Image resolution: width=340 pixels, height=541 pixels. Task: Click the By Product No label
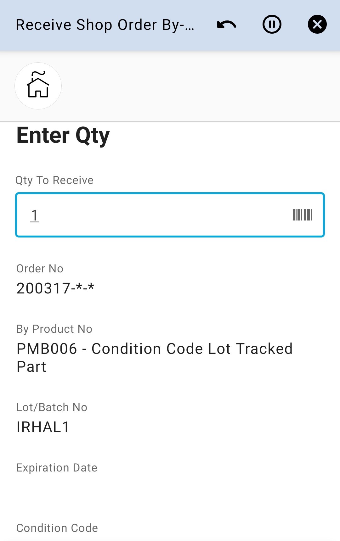pos(54,329)
